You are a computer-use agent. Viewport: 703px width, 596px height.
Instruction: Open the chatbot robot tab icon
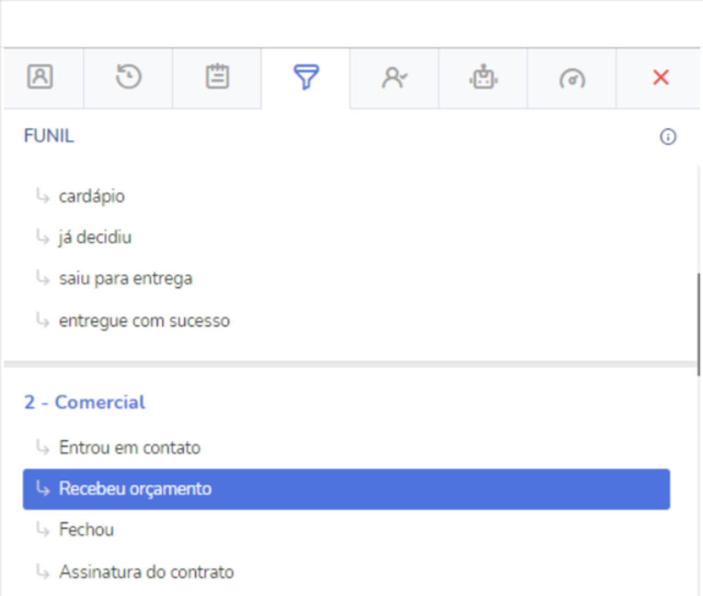483,77
